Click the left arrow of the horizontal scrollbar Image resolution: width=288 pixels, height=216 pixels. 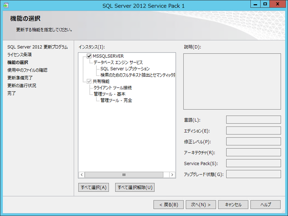pyautogui.click(x=82, y=174)
